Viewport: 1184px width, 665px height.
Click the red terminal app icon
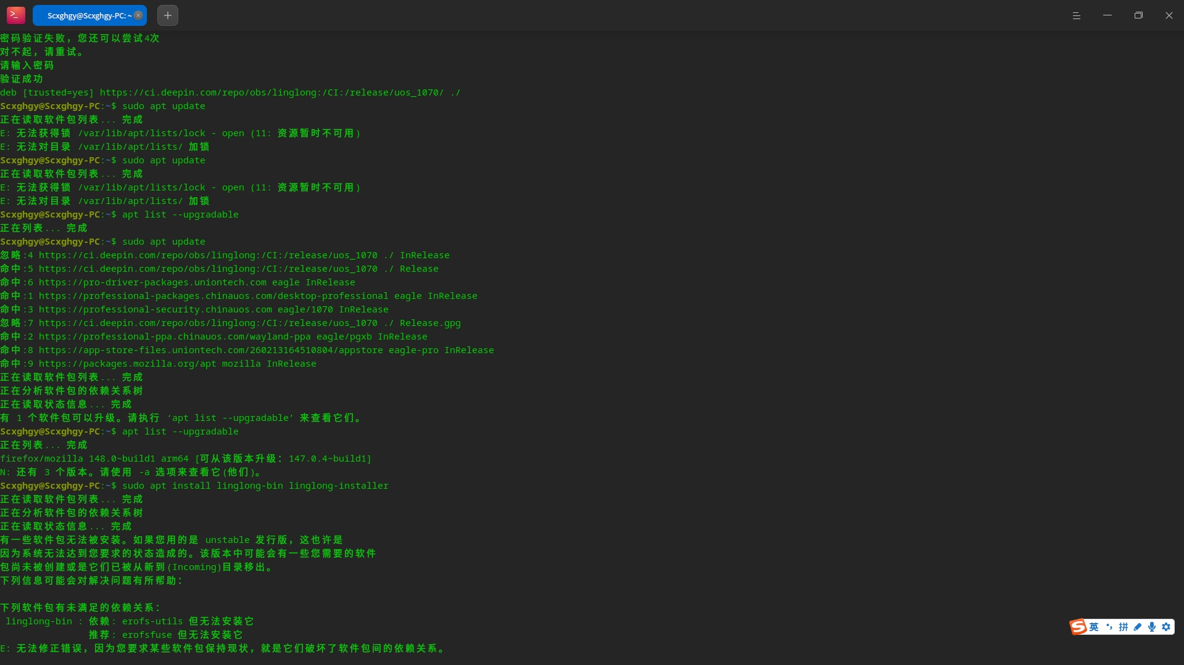16,15
